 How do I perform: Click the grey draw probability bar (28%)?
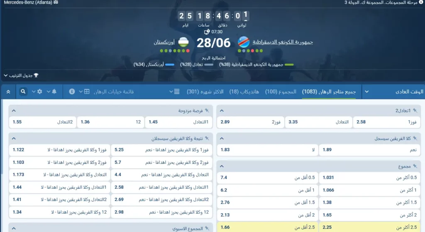tap(209, 65)
